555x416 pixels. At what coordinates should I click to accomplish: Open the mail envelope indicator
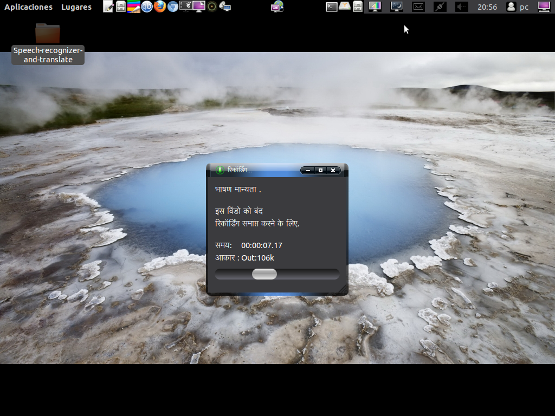[x=418, y=6]
